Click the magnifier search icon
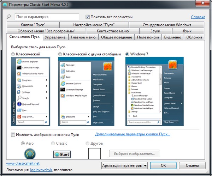The image size is (212, 176). [9, 17]
